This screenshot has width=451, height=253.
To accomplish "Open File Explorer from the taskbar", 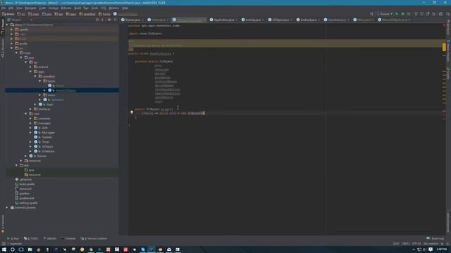I will (x=30, y=249).
